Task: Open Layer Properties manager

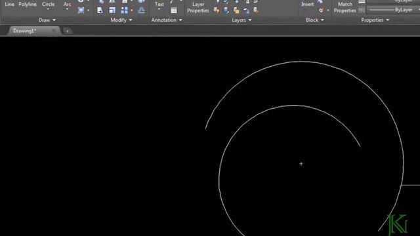Action: click(198, 7)
